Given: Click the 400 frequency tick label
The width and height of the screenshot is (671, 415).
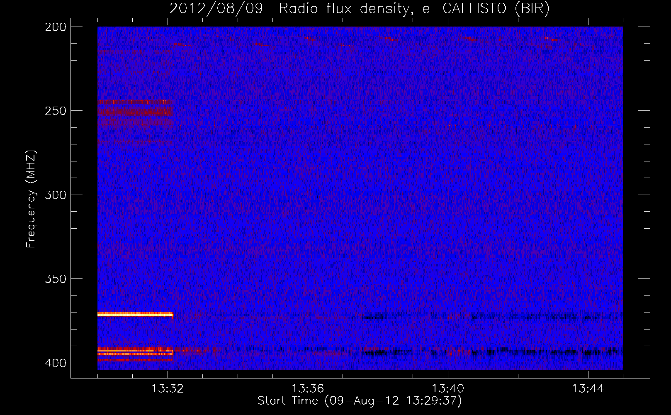Looking at the screenshot, I should tap(56, 363).
